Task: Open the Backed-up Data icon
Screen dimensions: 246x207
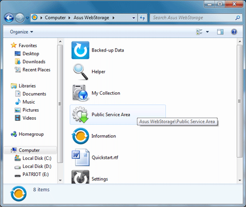Action: click(80, 50)
